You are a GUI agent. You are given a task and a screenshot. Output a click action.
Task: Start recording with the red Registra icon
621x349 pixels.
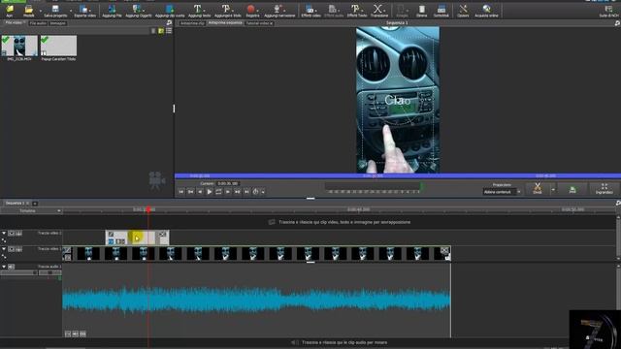tap(252, 11)
